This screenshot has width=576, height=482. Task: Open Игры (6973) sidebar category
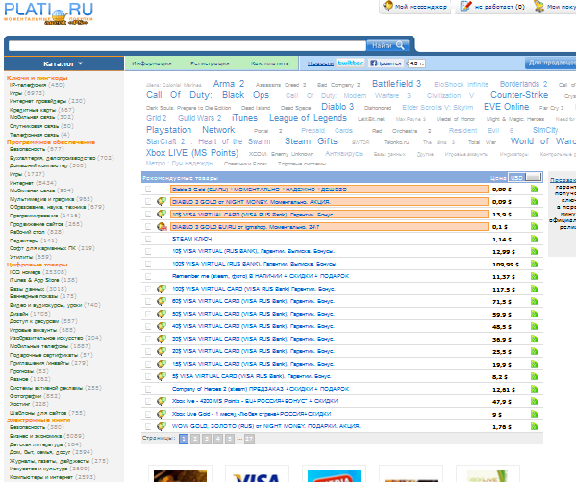pyautogui.click(x=27, y=93)
